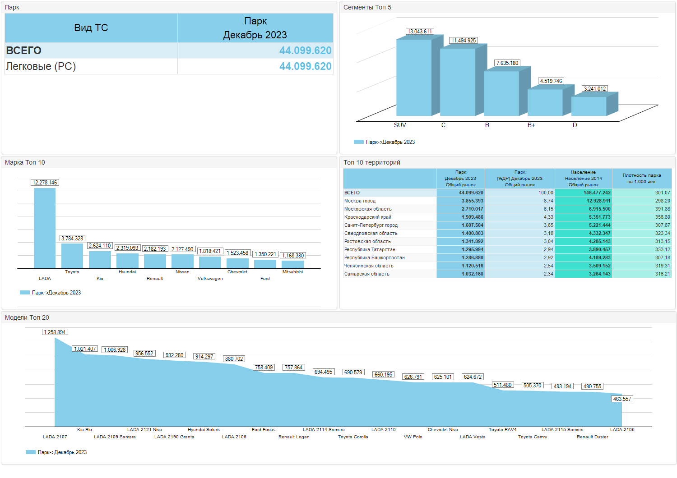Click the Модели Топ 20 panel title

click(27, 317)
